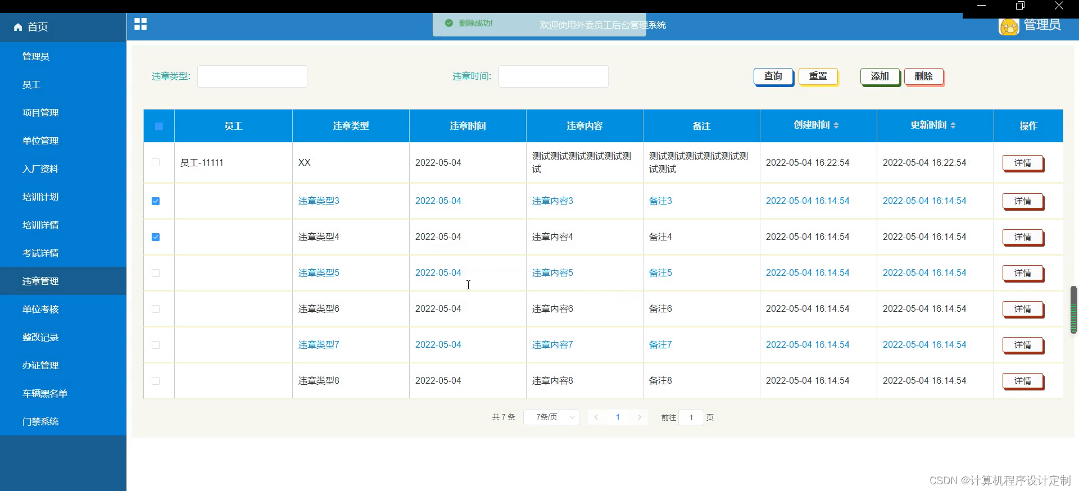Open the 7条/页 page size dropdown

pyautogui.click(x=551, y=417)
